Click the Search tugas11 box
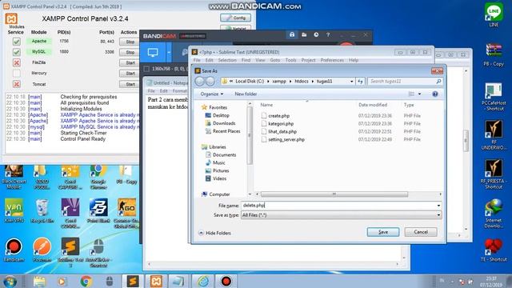 405,82
